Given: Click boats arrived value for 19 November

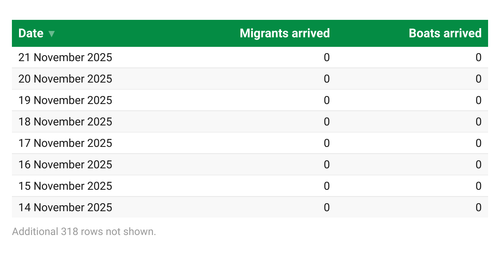Looking at the screenshot, I should (478, 100).
